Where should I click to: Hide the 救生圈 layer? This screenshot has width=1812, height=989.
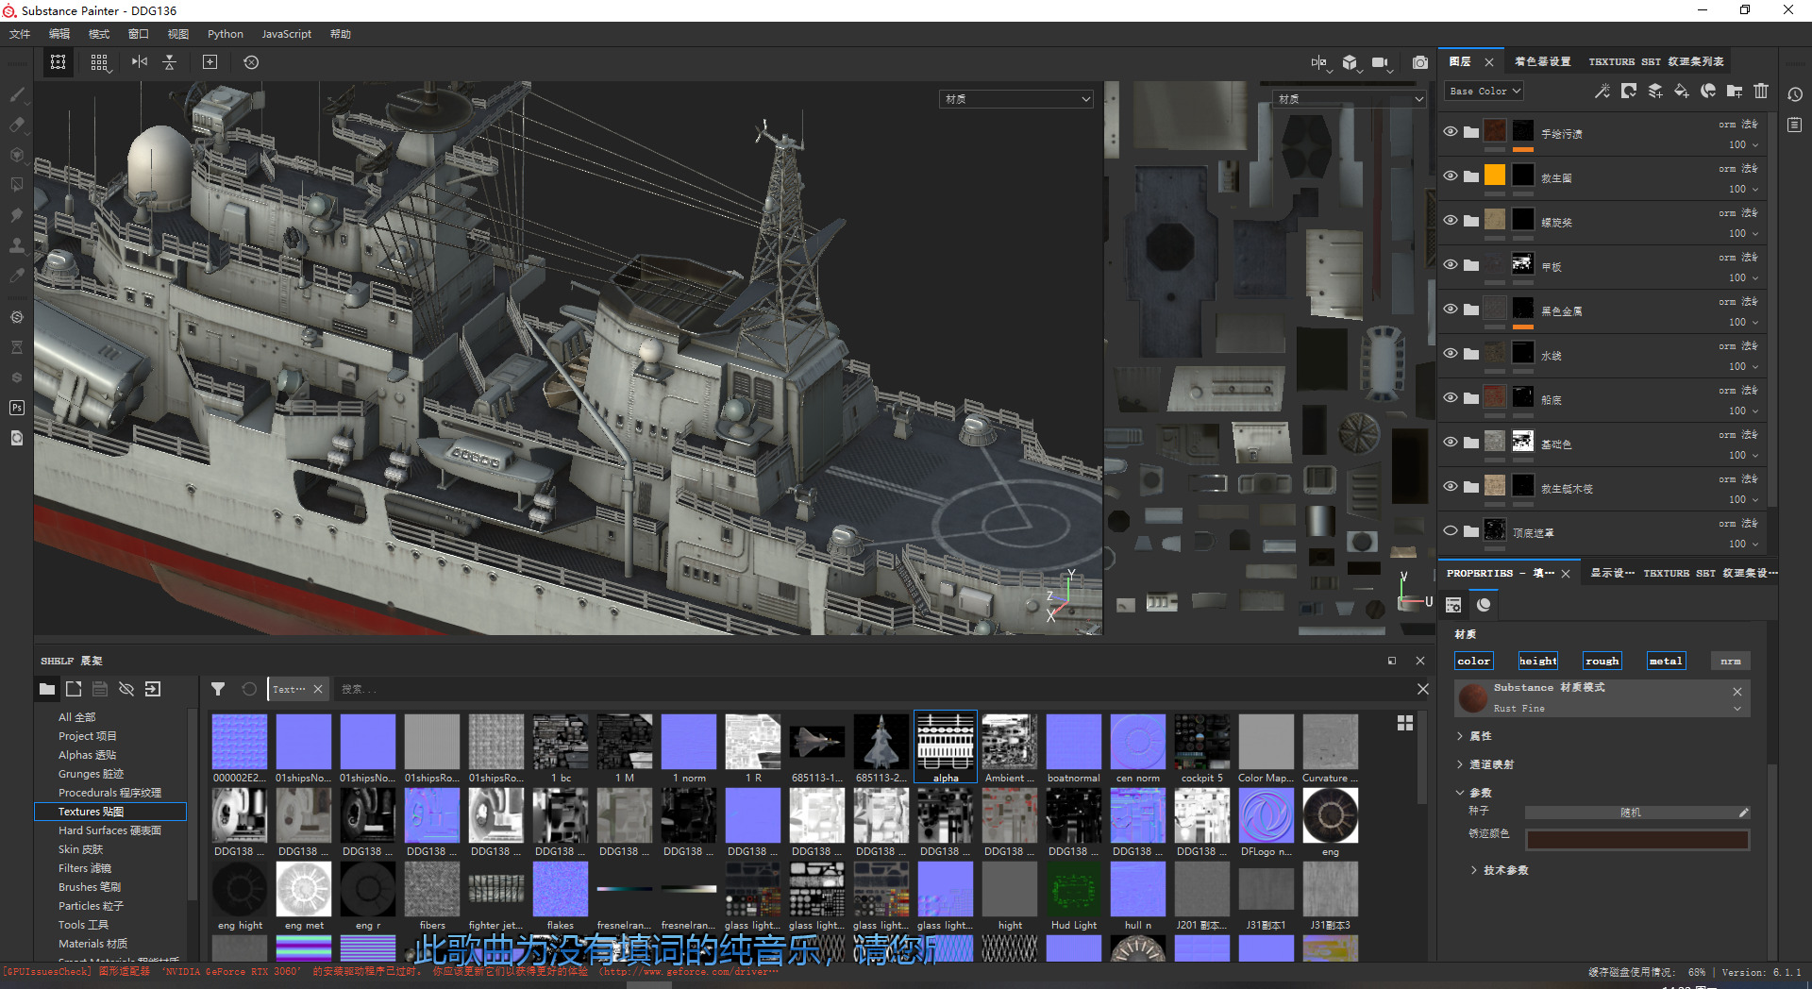(x=1451, y=176)
